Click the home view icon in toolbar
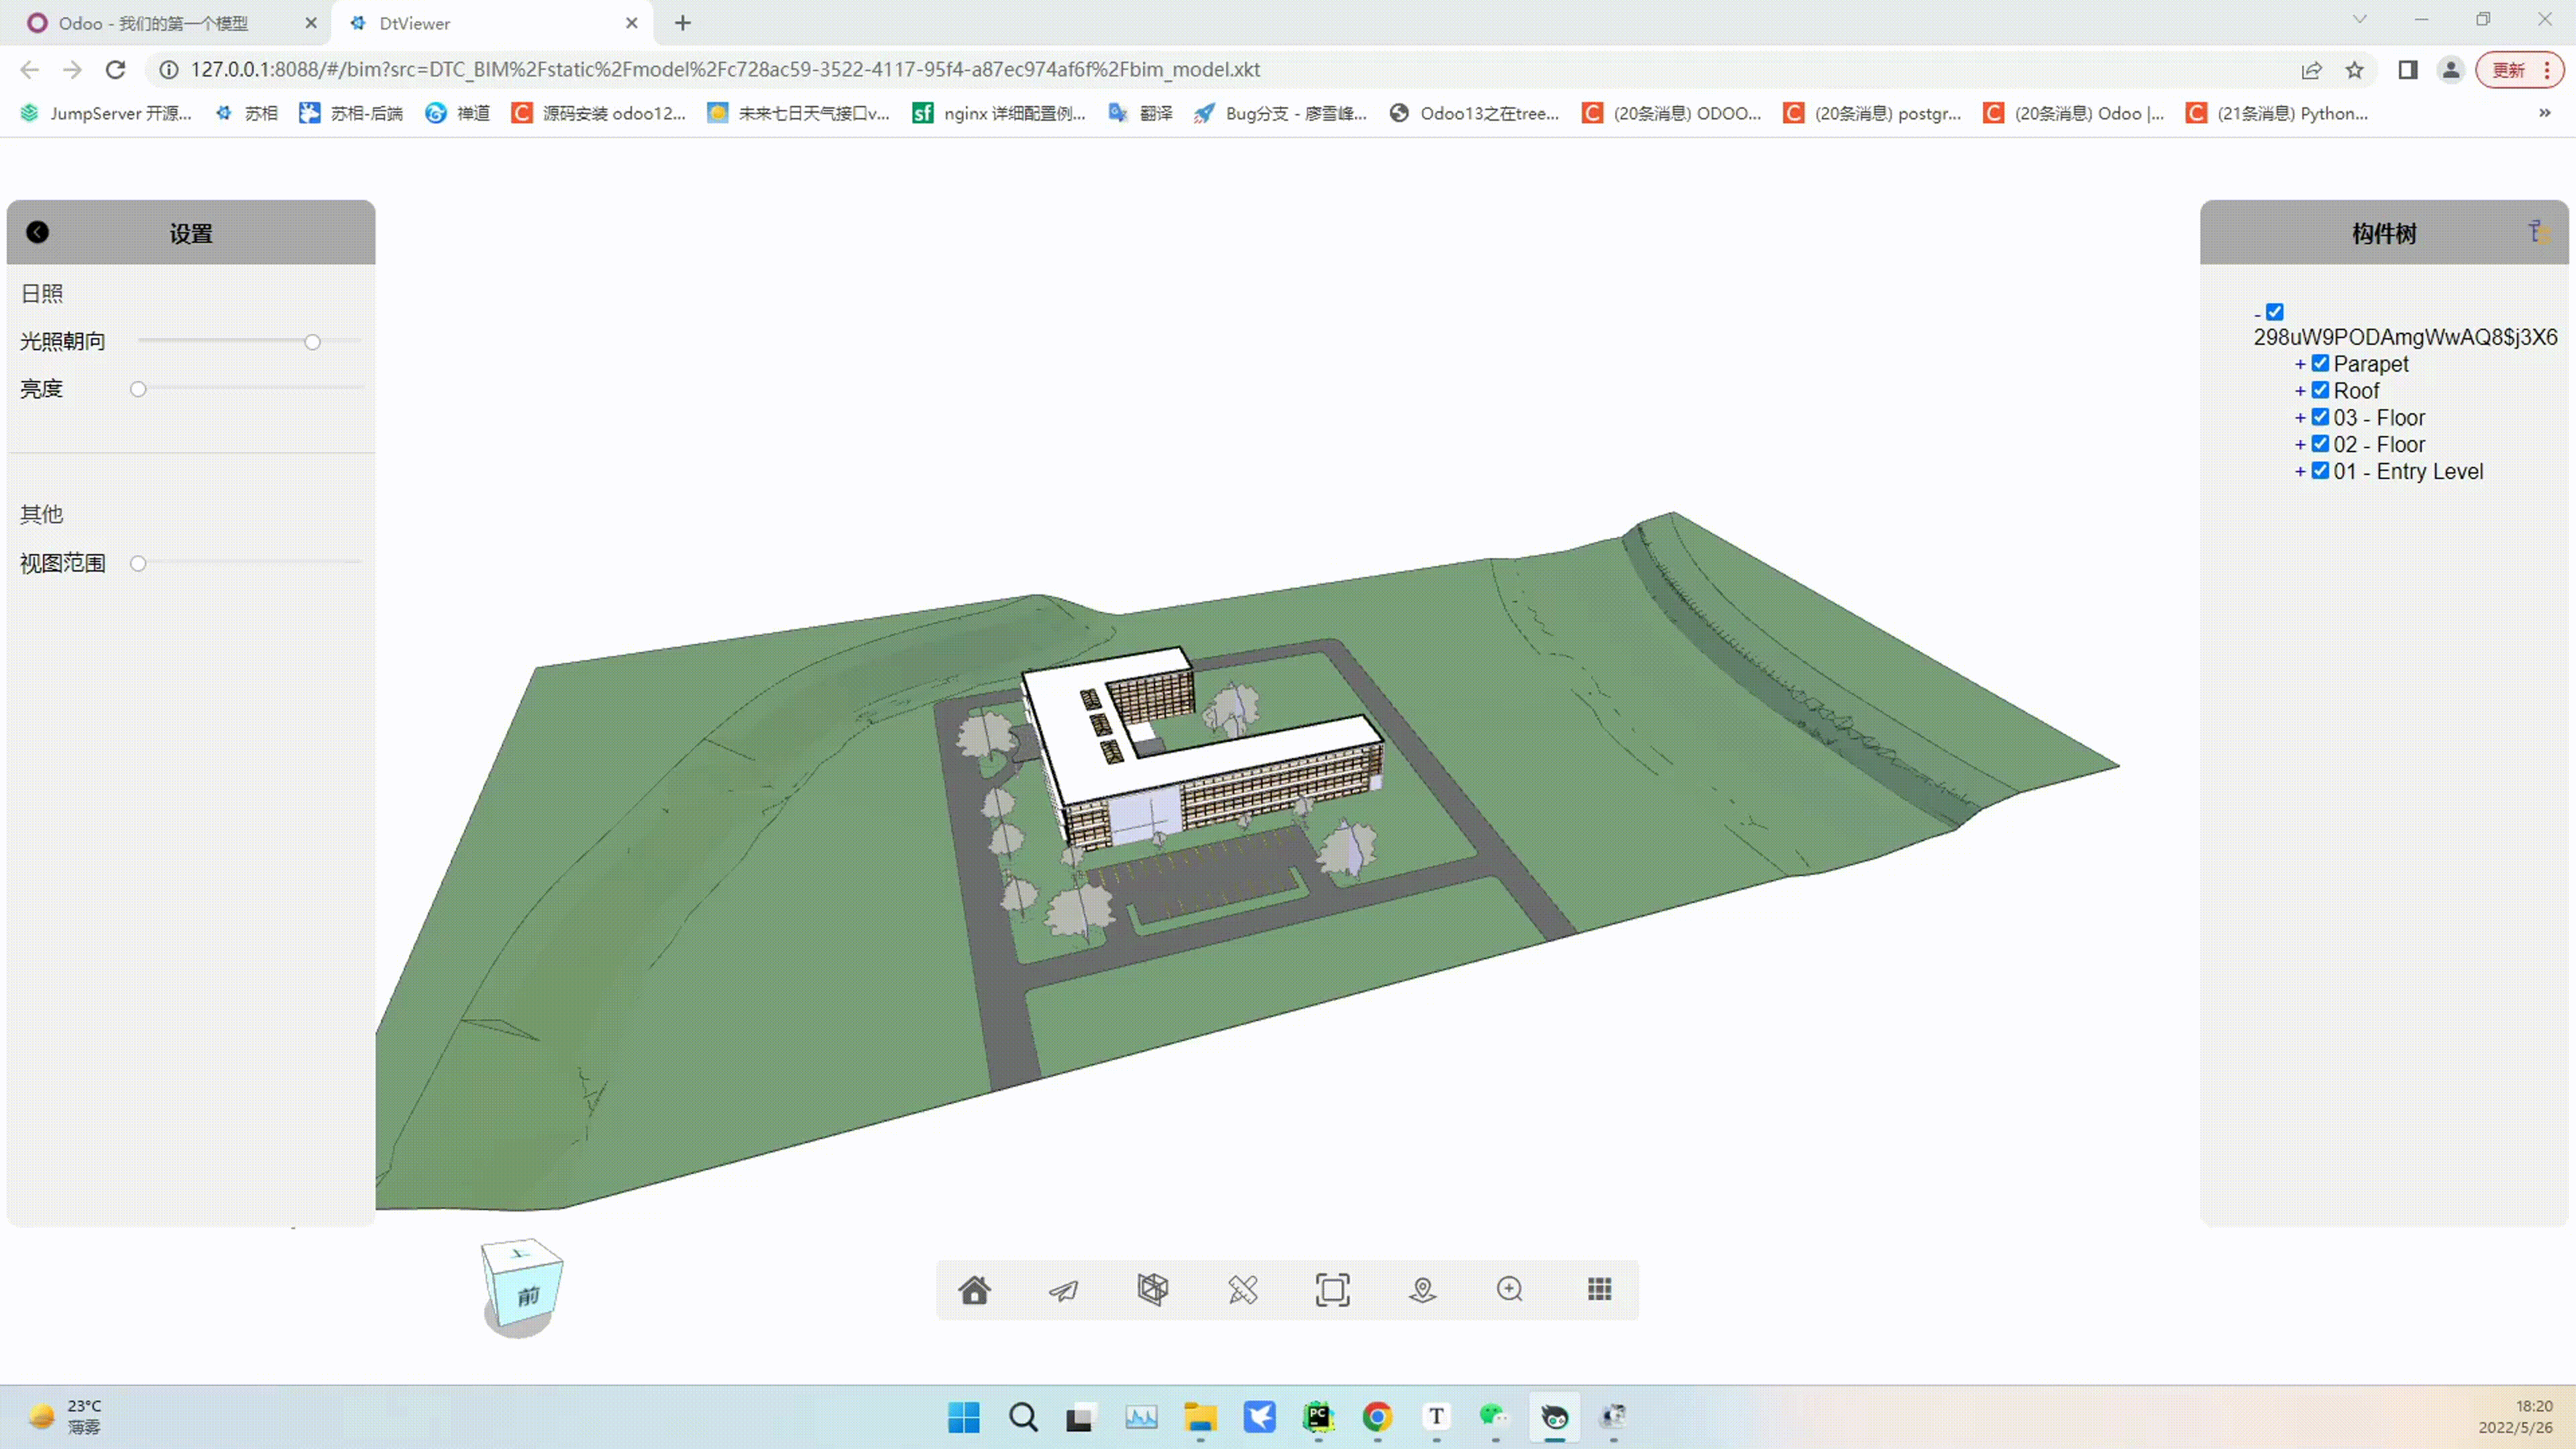This screenshot has height=1449, width=2576. [974, 1290]
